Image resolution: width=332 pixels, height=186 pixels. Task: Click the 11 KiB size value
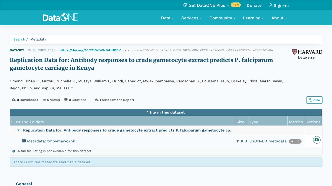click(x=242, y=141)
